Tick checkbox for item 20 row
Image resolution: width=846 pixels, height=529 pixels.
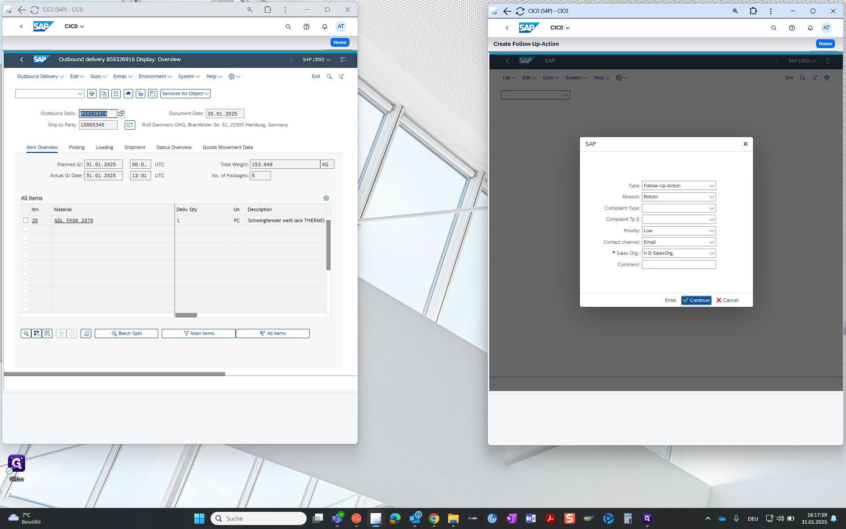click(x=26, y=220)
